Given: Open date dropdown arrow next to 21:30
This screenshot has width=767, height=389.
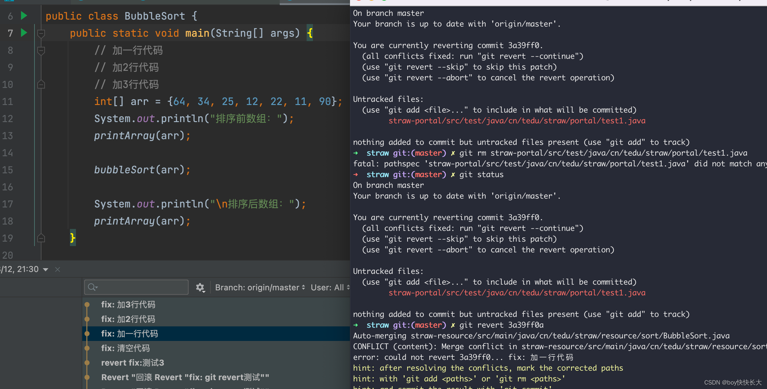Looking at the screenshot, I should point(46,269).
